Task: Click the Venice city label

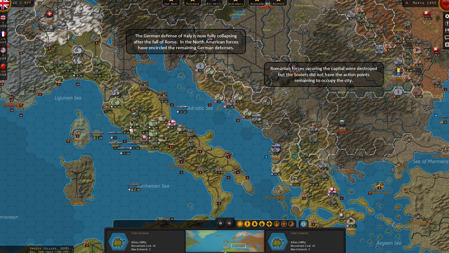Action: [144, 61]
